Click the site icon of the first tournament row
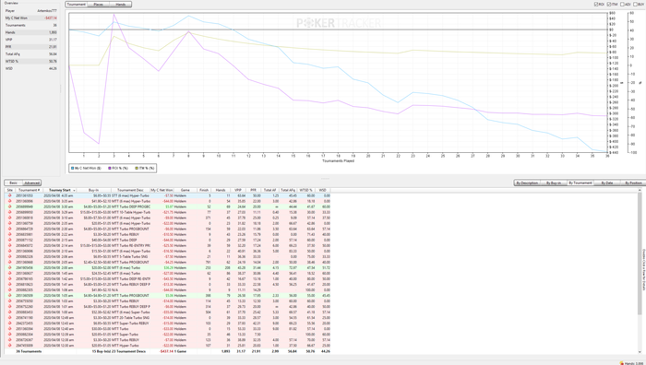This screenshot has height=365, width=646. [x=9, y=196]
